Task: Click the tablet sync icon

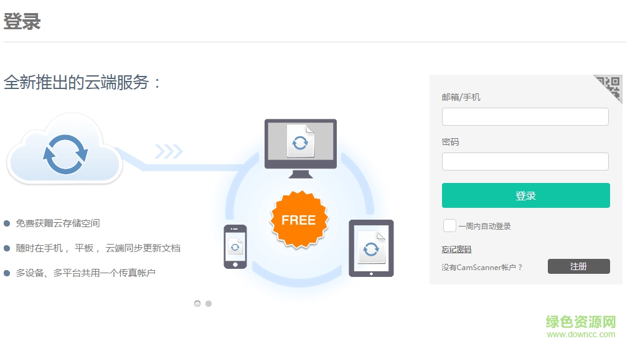Action: pos(371,248)
